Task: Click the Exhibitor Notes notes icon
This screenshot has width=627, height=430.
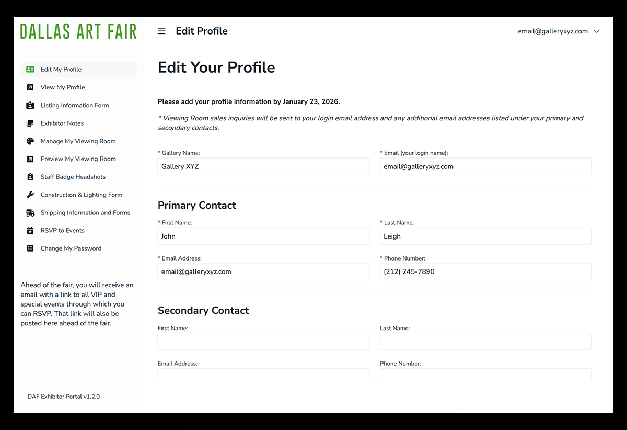Action: pyautogui.click(x=31, y=123)
